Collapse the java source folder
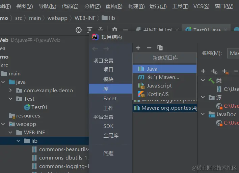The width and height of the screenshot is (239, 173). pos(3,82)
